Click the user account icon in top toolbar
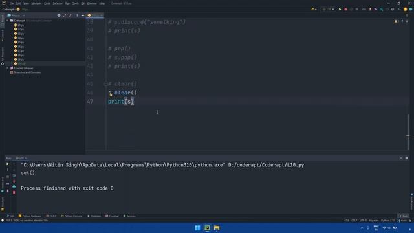 313,9
